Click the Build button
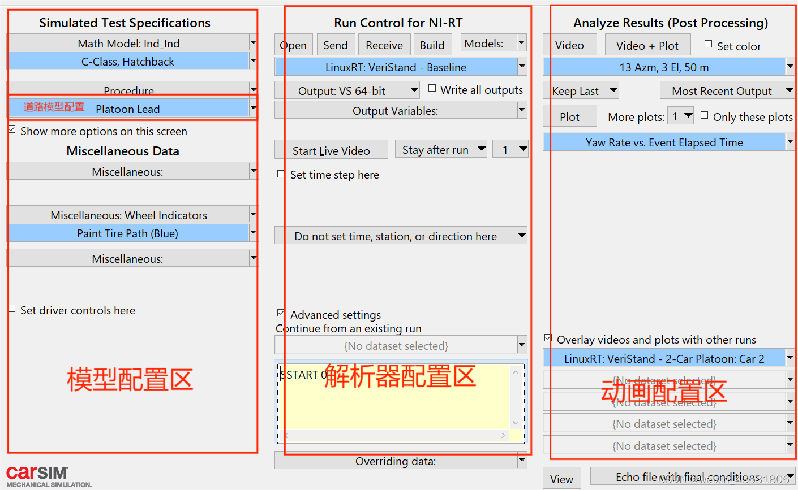The width and height of the screenshot is (798, 490). click(432, 45)
